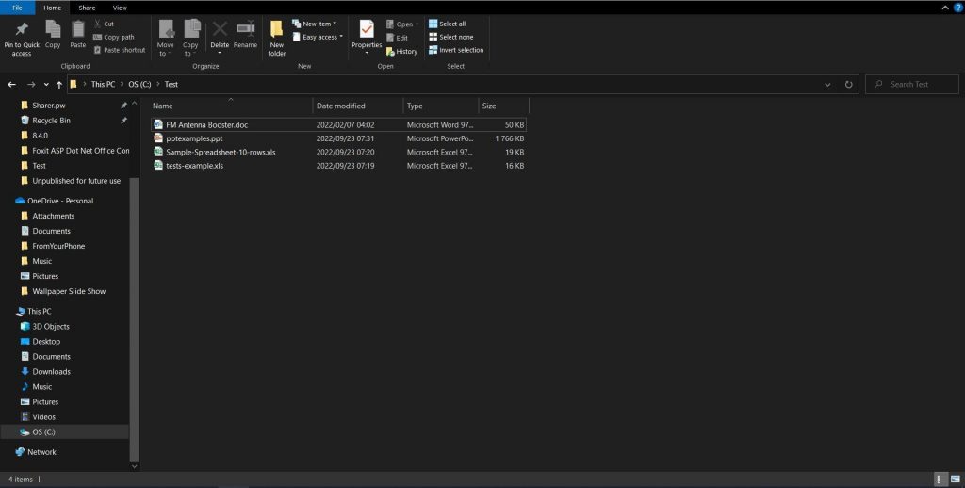Viewport: 965px width, 488px height.
Task: Click Pin to Quick access icon
Action: click(x=22, y=39)
